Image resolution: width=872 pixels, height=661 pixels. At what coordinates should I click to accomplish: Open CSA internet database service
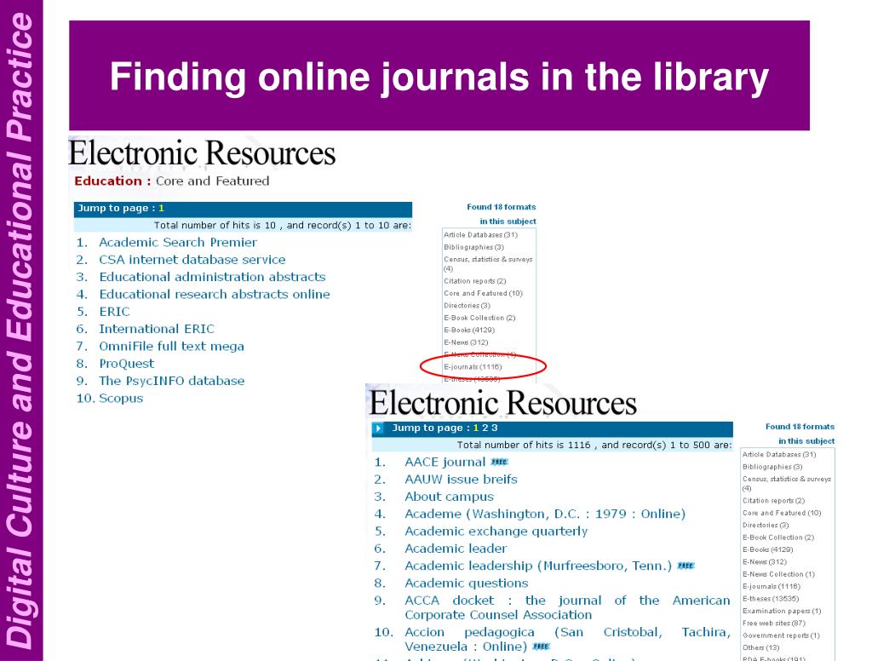192,260
